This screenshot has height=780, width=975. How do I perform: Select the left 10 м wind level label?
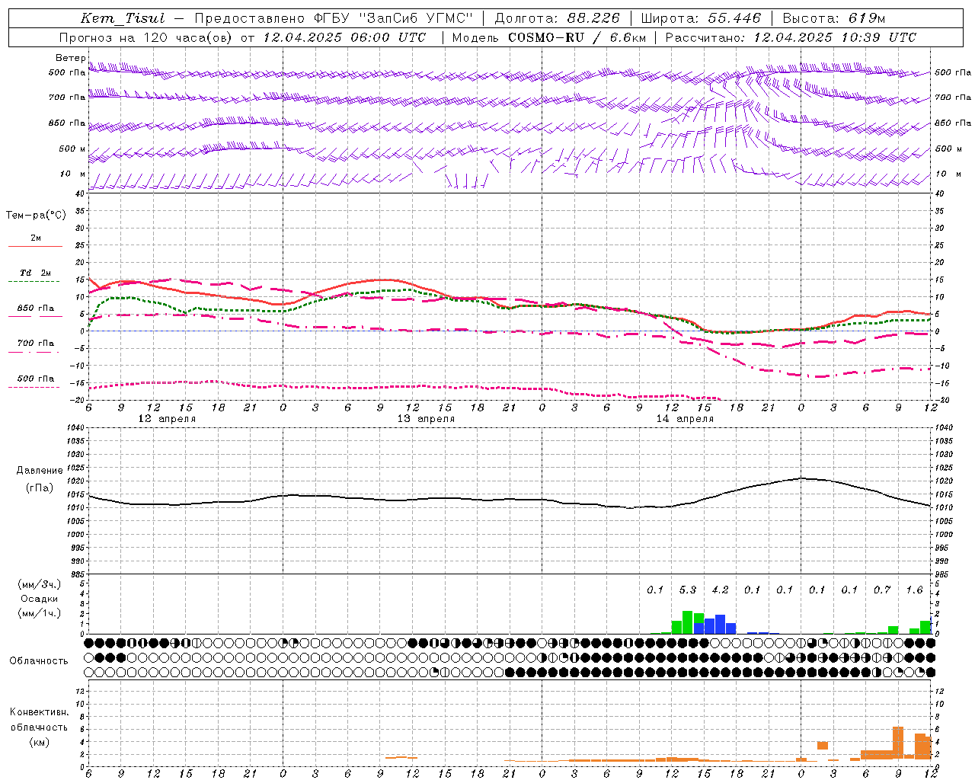tap(73, 174)
